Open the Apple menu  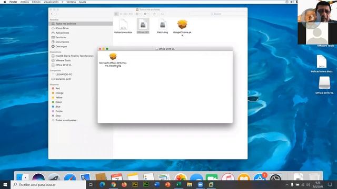coord(5,2)
